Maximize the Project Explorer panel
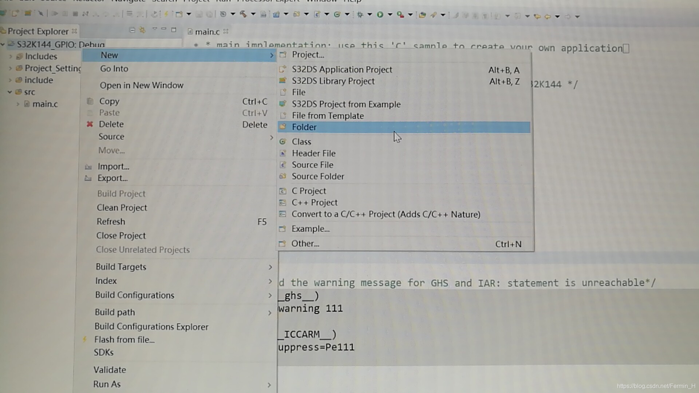 tap(174, 29)
